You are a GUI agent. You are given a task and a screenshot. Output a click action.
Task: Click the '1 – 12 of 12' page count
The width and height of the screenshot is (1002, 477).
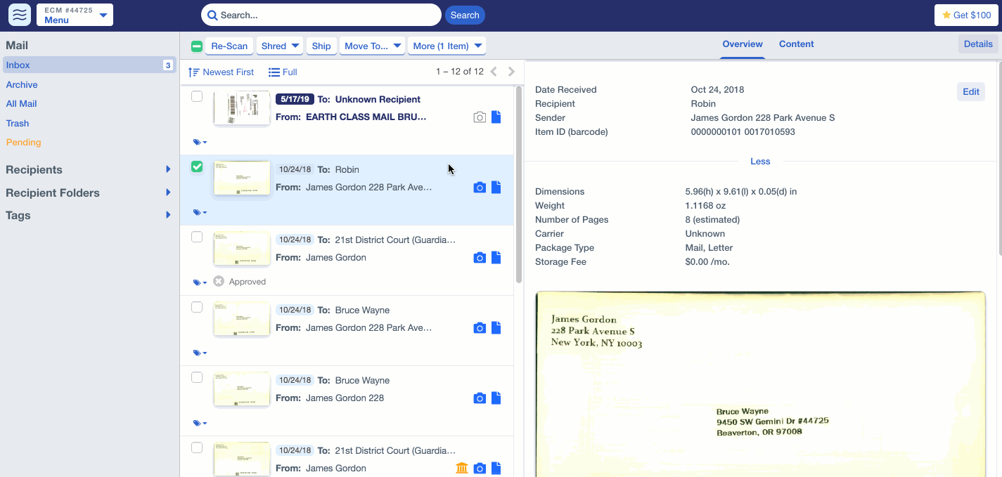[460, 72]
